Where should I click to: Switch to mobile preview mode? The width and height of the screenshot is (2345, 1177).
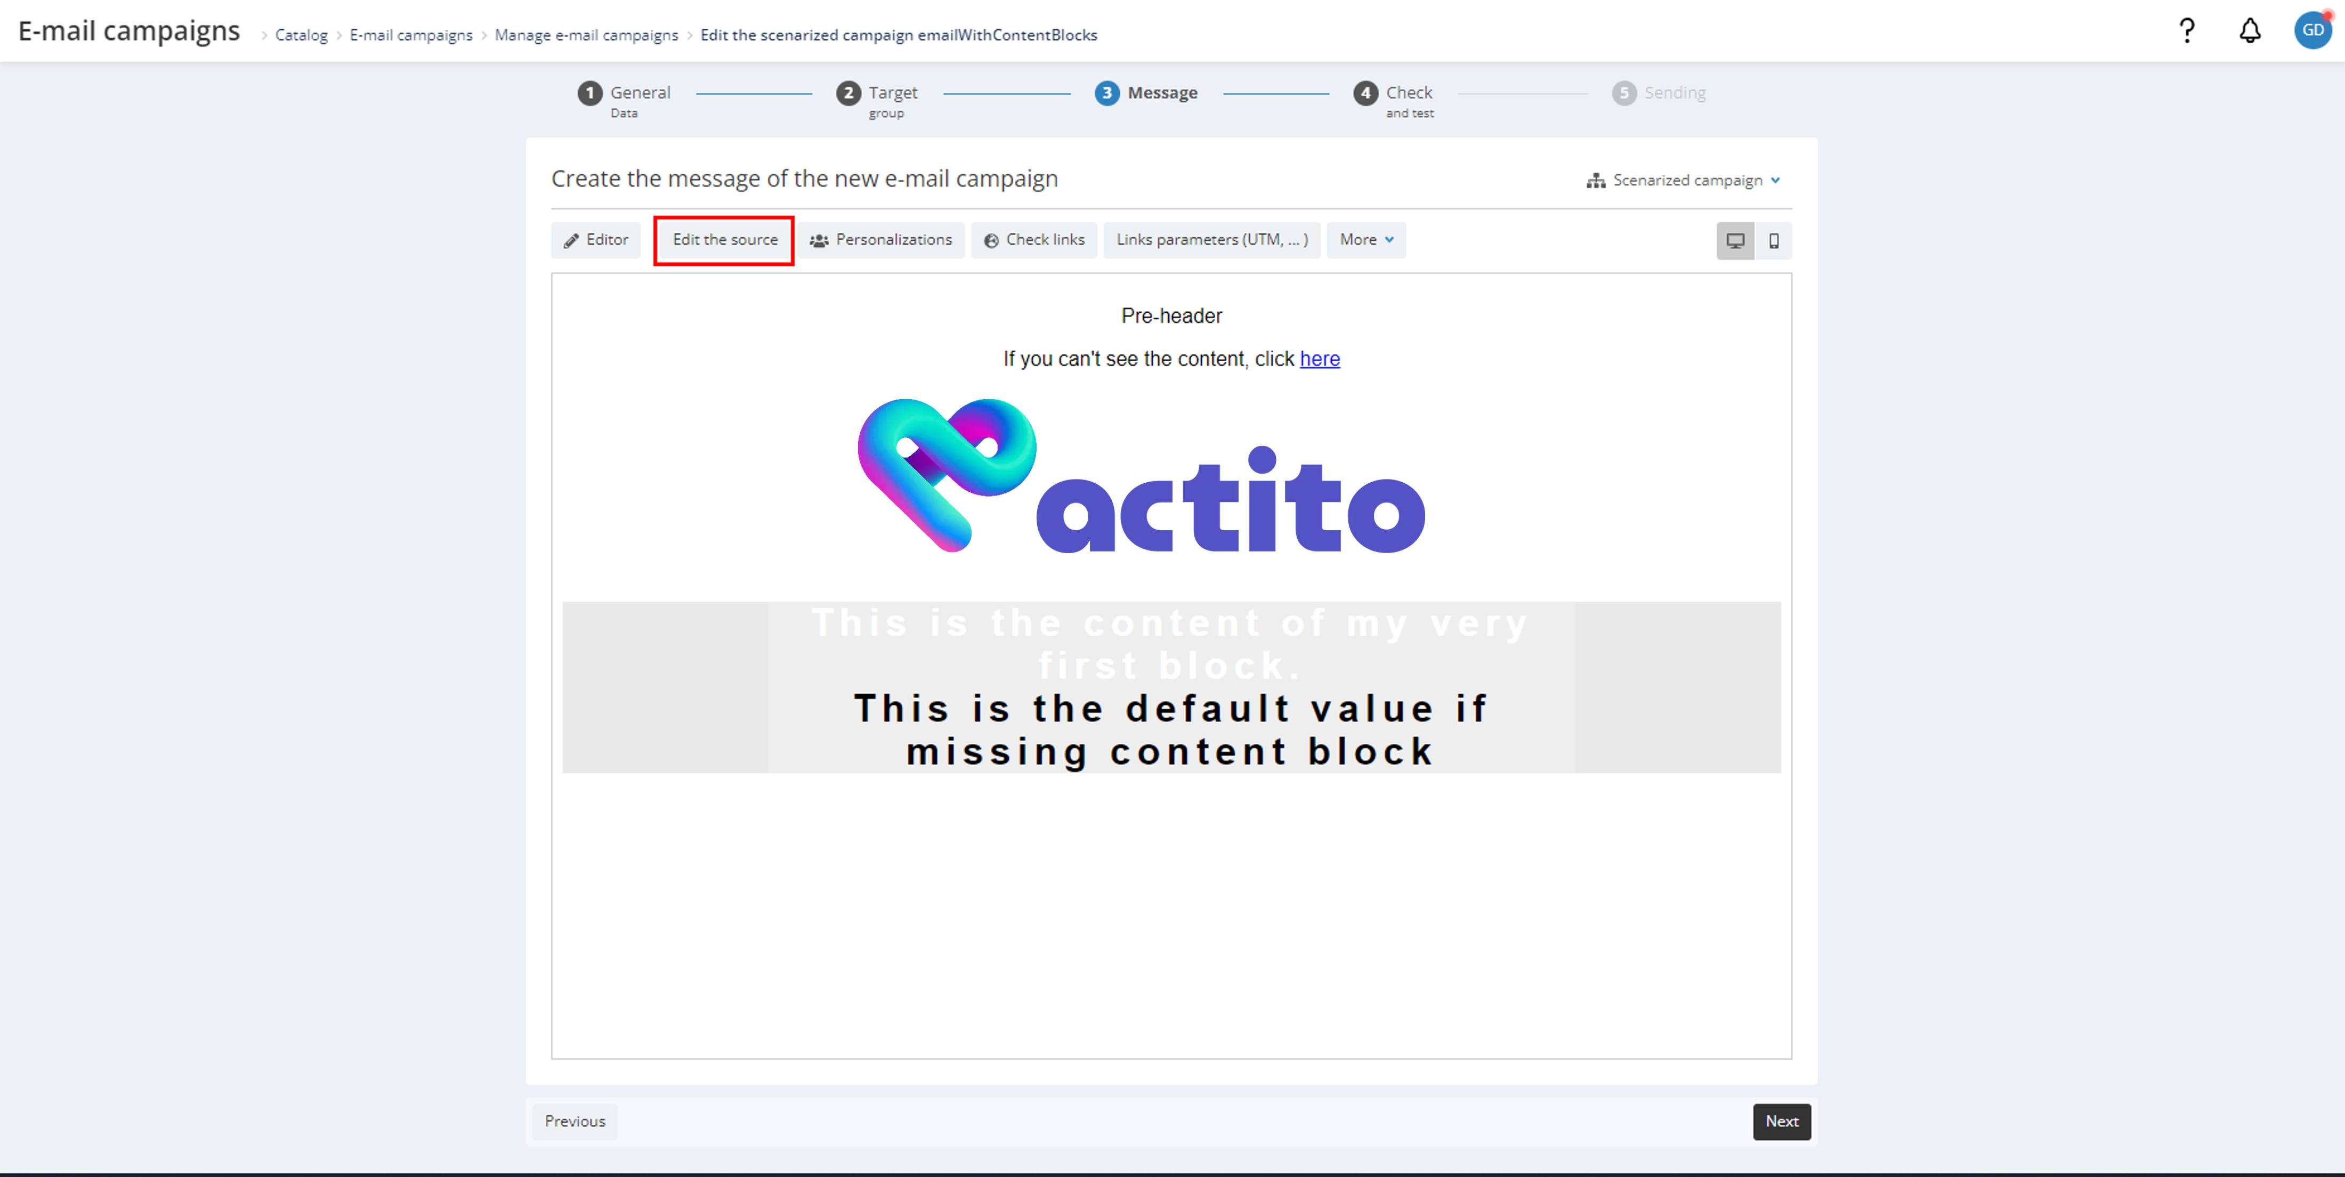[1773, 241]
